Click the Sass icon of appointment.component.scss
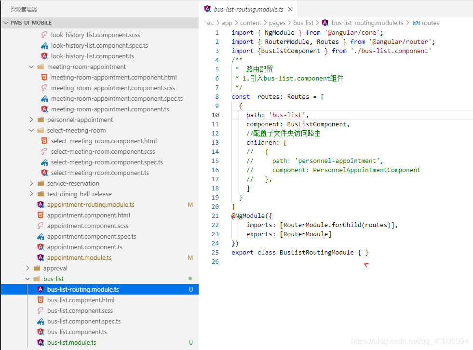473x350 pixels. pyautogui.click(x=41, y=226)
